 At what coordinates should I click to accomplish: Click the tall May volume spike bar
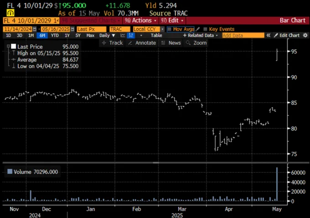coord(277,184)
